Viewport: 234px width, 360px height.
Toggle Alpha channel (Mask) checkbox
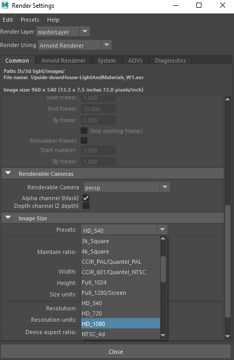(x=86, y=198)
